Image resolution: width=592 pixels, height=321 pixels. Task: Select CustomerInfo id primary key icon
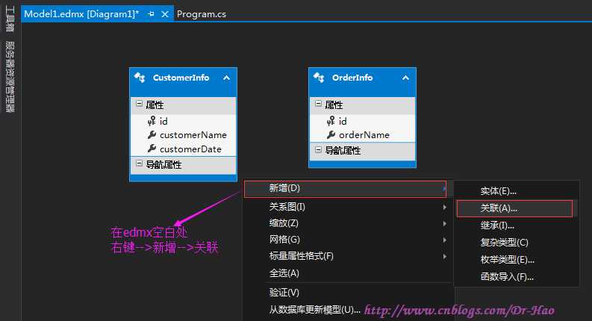pyautogui.click(x=152, y=121)
